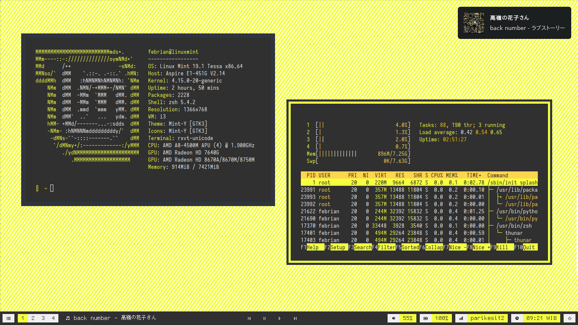Click the battery icon
The width and height of the screenshot is (578, 325).
coord(425,318)
